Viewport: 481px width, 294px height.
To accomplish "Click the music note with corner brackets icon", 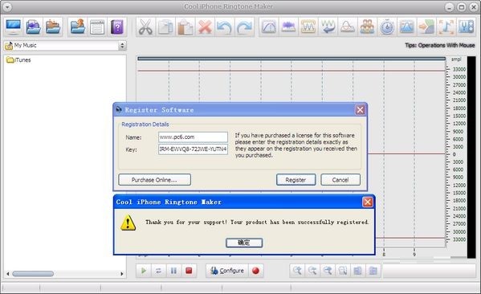I will click(446, 27).
